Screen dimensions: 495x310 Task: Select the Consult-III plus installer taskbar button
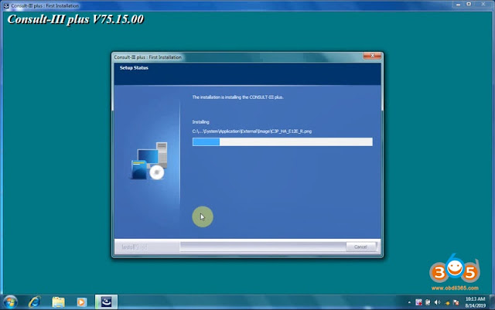[x=107, y=301]
